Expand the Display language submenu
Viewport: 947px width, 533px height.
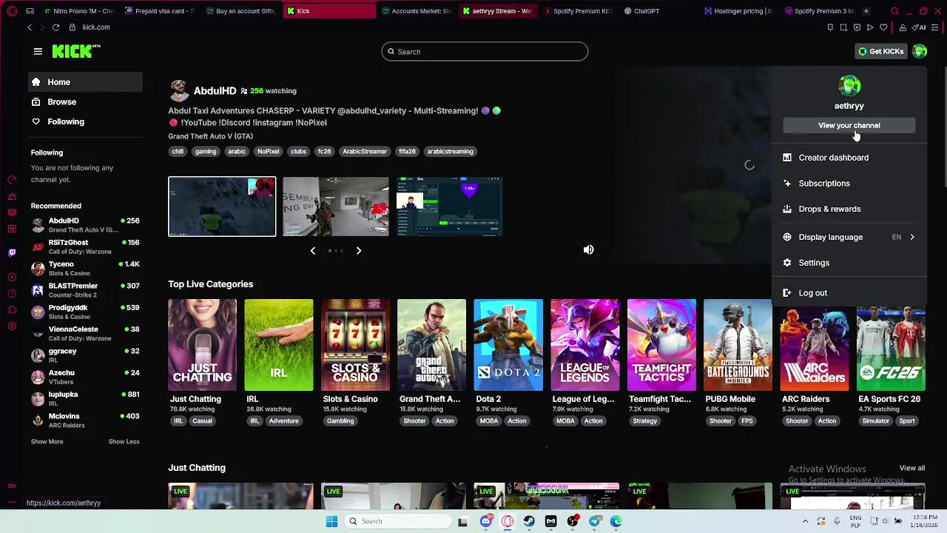coord(849,237)
